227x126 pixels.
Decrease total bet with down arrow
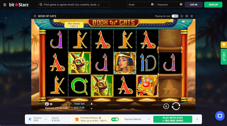[x=92, y=109]
